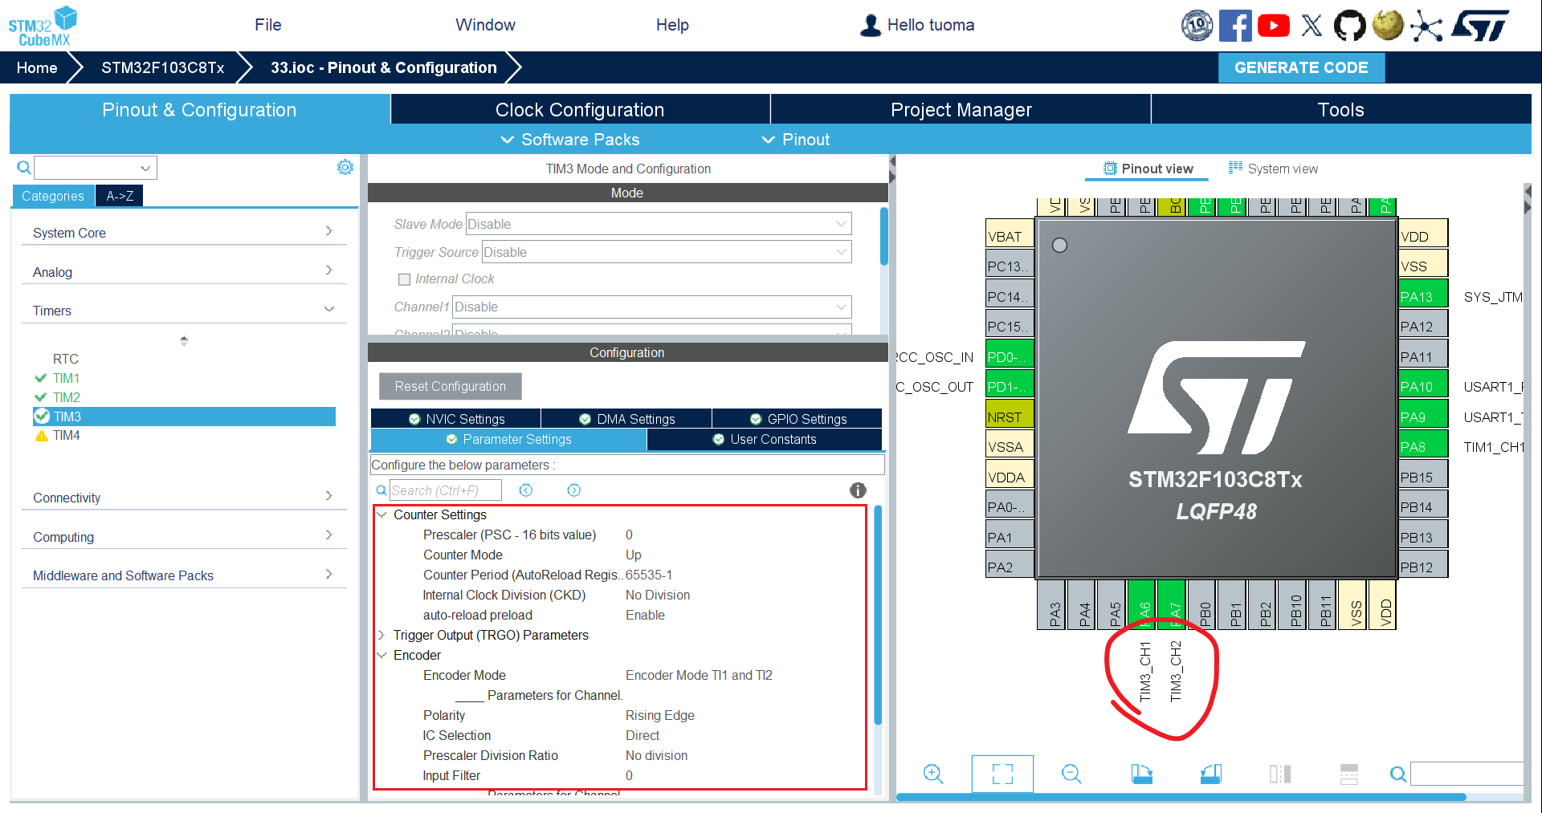The height and width of the screenshot is (813, 1542).
Task: Open the Software Packs dropdown menu
Action: (570, 140)
